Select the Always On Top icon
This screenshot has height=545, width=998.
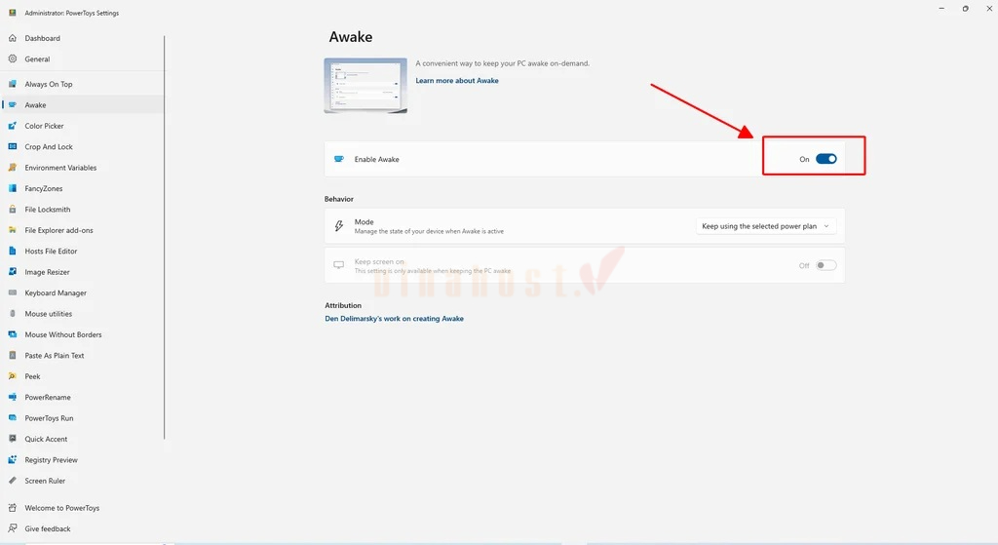pyautogui.click(x=12, y=84)
